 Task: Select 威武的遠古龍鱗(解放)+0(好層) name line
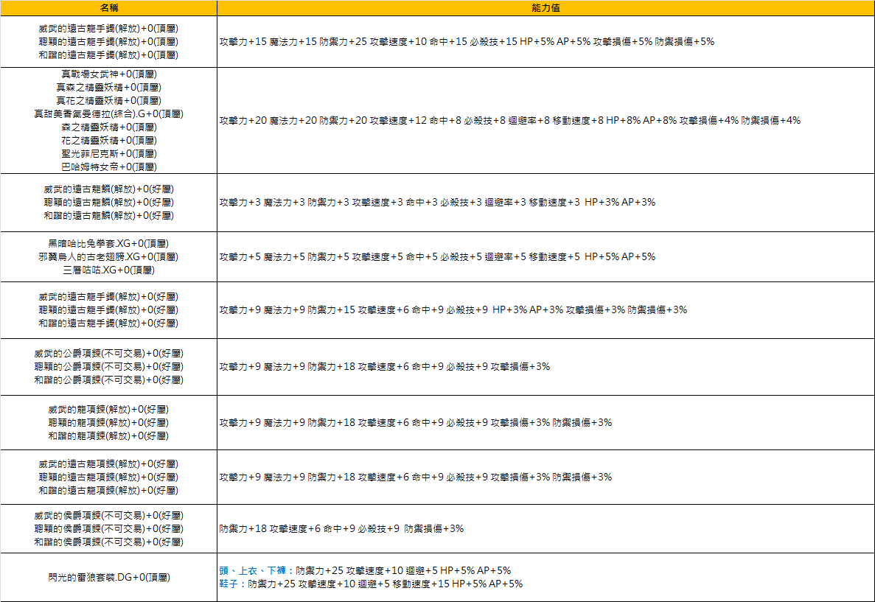coord(109,189)
